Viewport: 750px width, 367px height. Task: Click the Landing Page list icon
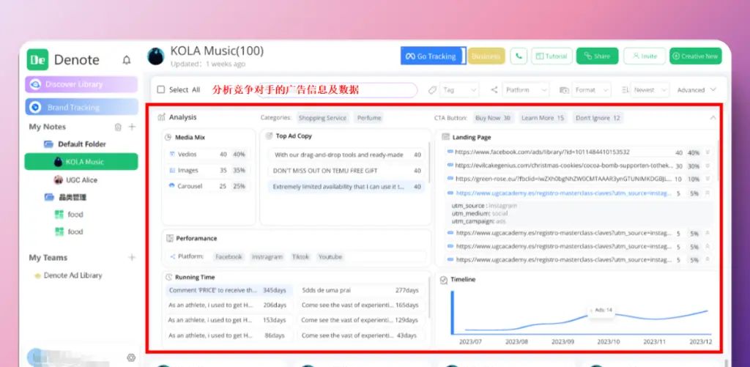click(446, 137)
